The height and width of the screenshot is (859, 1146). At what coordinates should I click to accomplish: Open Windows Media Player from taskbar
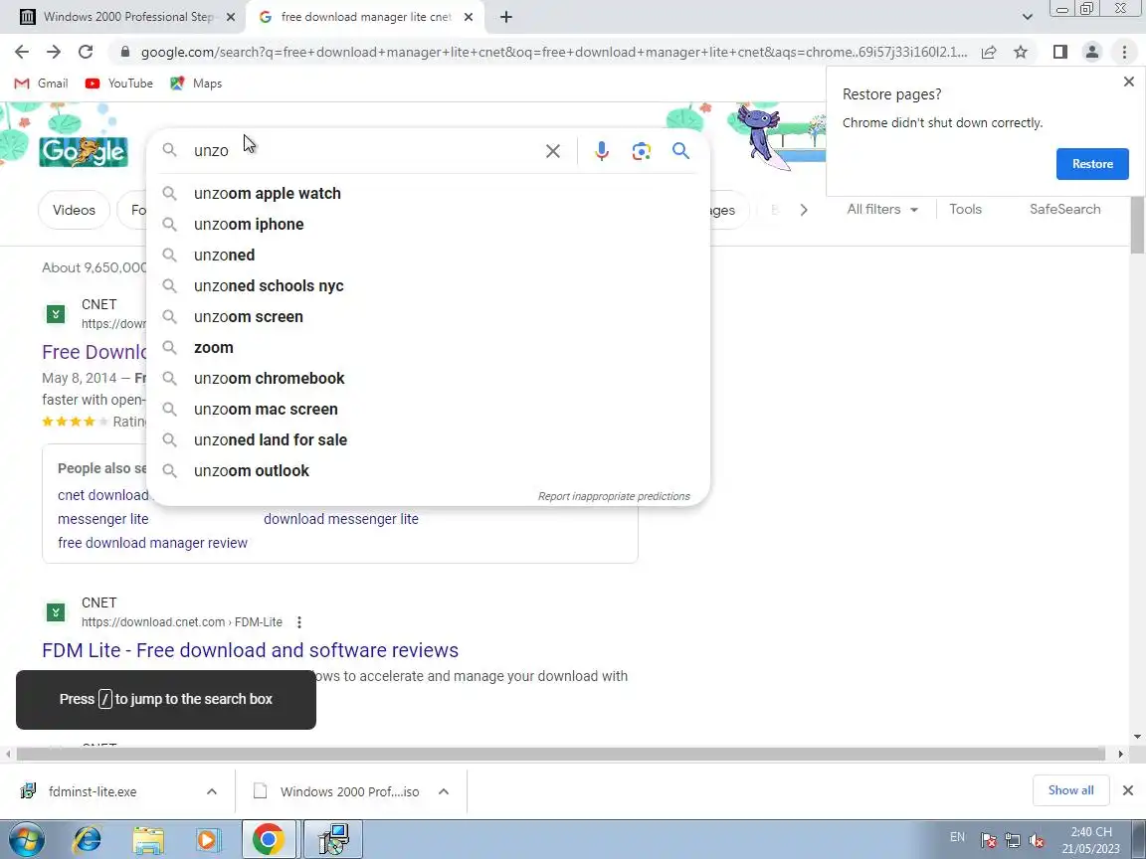(208, 839)
